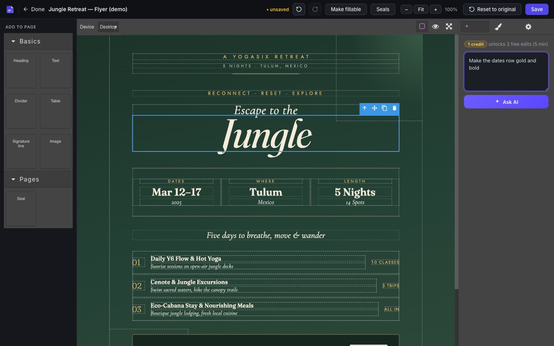Screen dimensions: 554x346
Task: Open the paintbrush style manager tab
Action: point(498,26)
